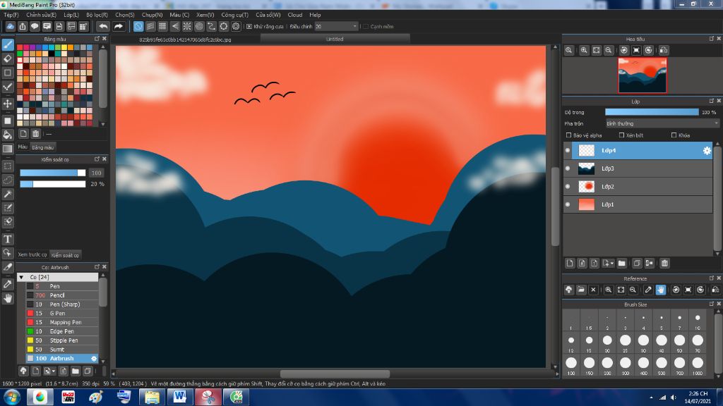Viewport: 723px width, 406px height.
Task: Hide the Lớp1 layer
Action: [568, 204]
